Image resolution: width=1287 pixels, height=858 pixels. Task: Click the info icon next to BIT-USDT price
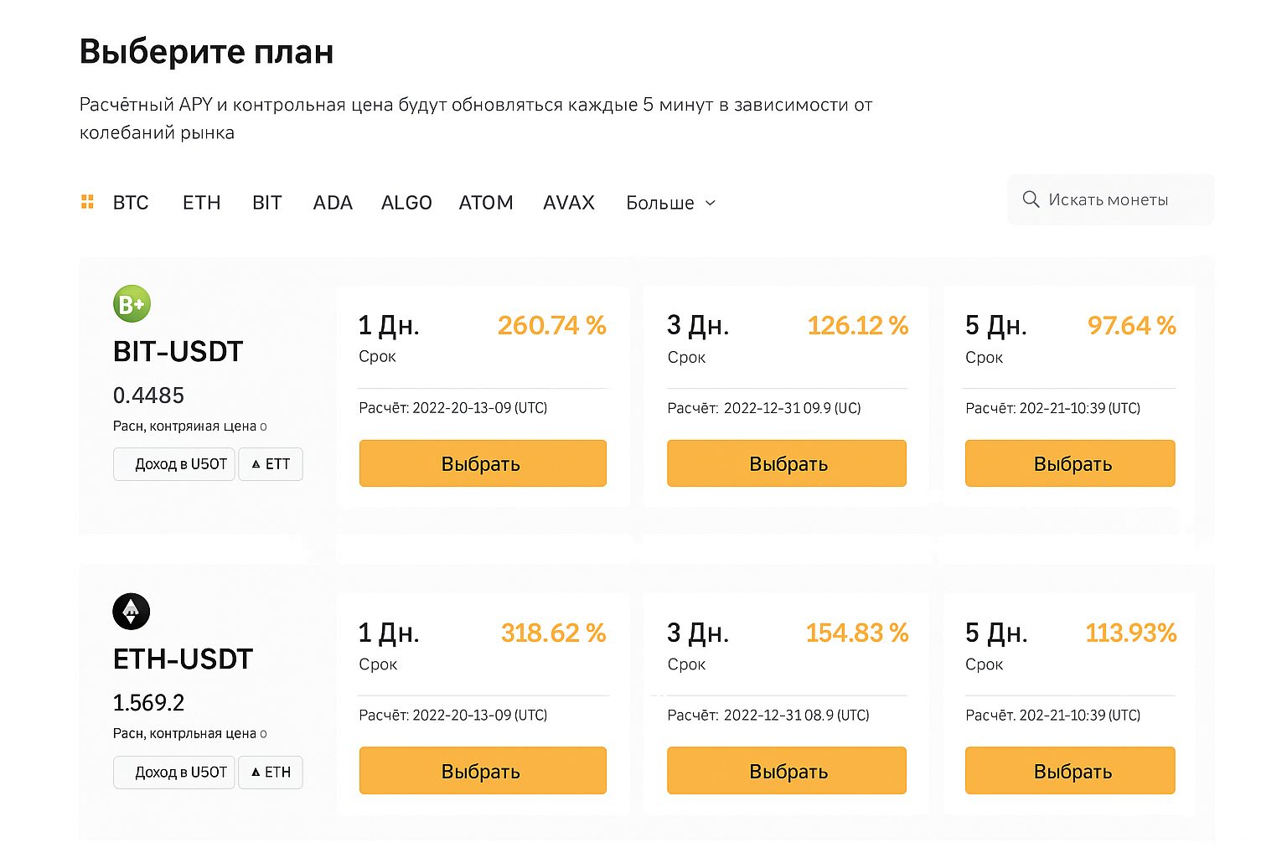(264, 426)
